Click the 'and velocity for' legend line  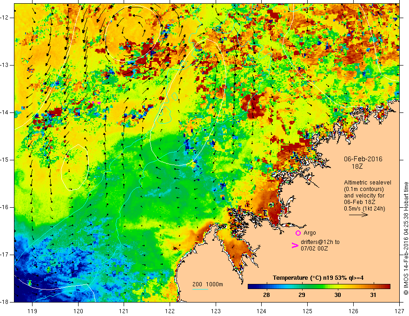[x=364, y=196]
